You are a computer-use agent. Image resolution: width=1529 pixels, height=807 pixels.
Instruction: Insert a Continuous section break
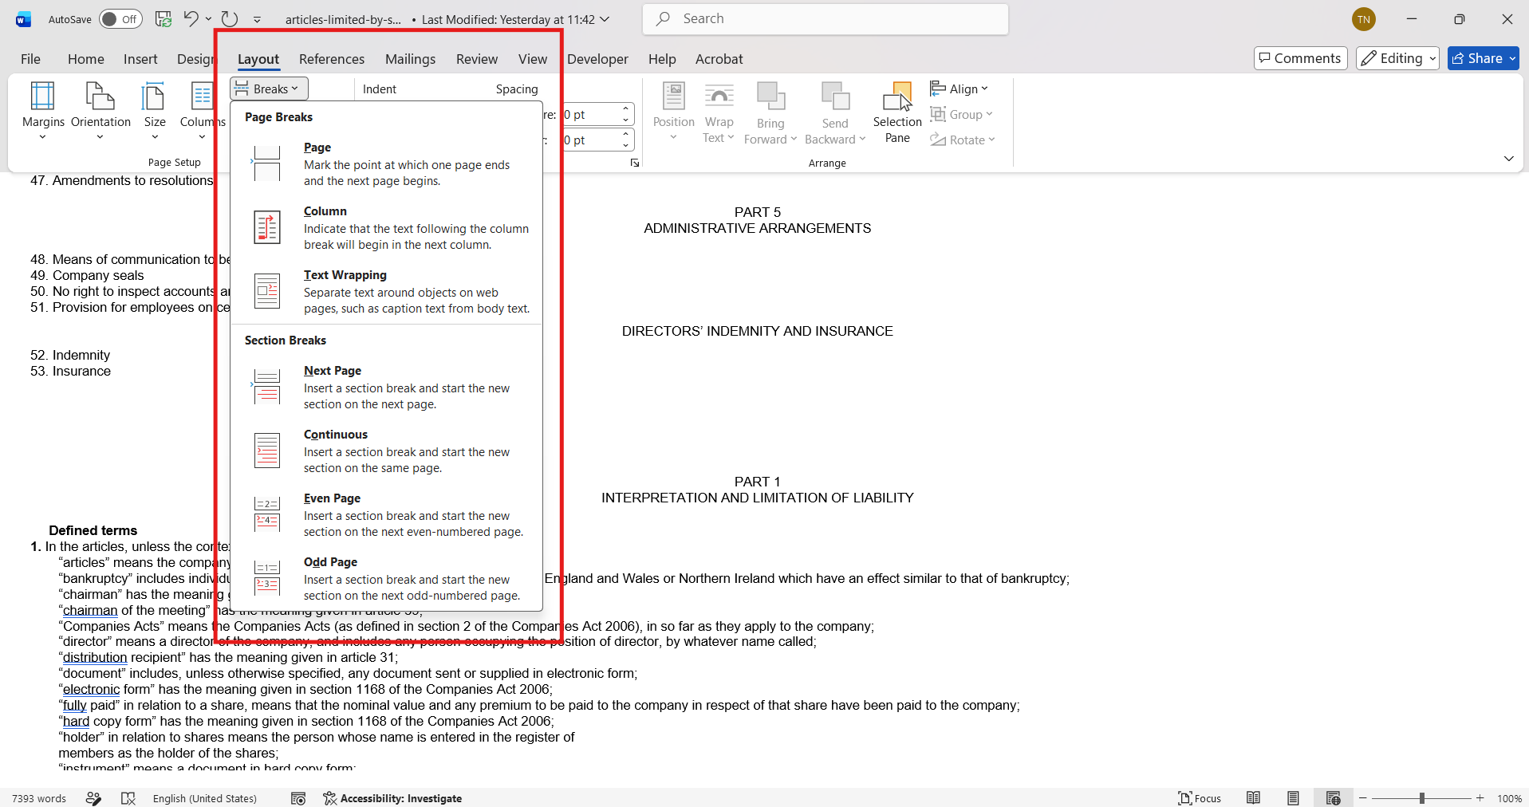coord(387,451)
